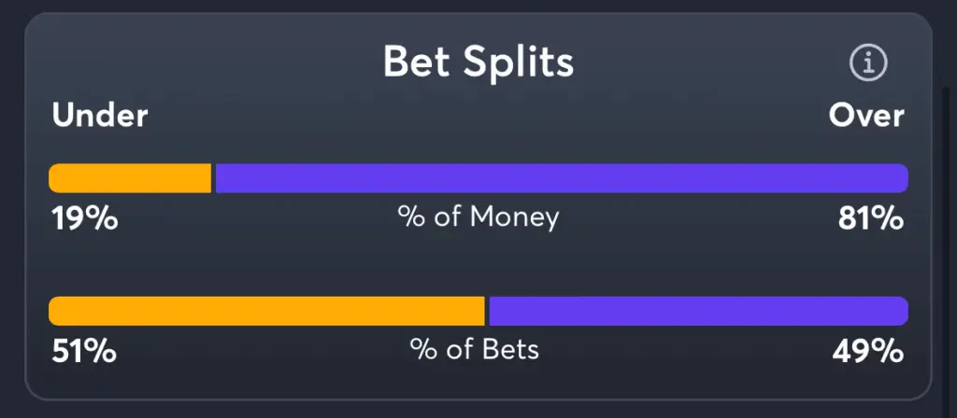Click orange Under segment of Money bar

130,178
